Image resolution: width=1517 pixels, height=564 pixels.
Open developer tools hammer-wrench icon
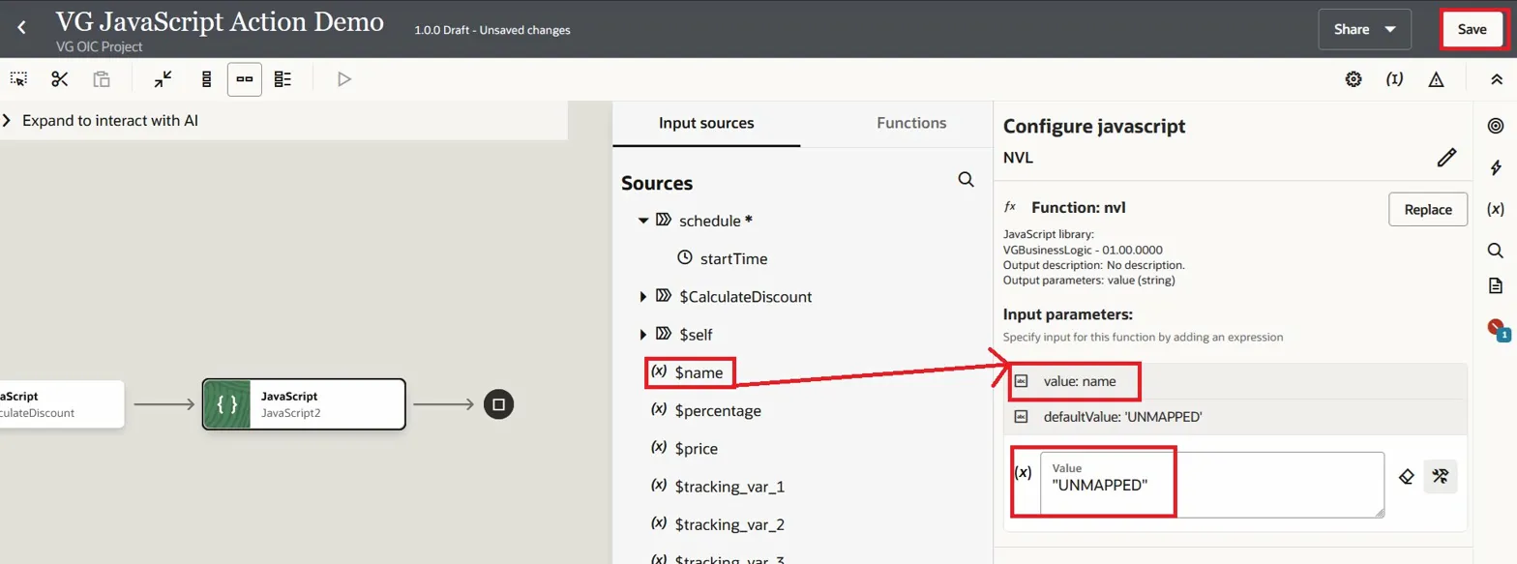(1441, 476)
